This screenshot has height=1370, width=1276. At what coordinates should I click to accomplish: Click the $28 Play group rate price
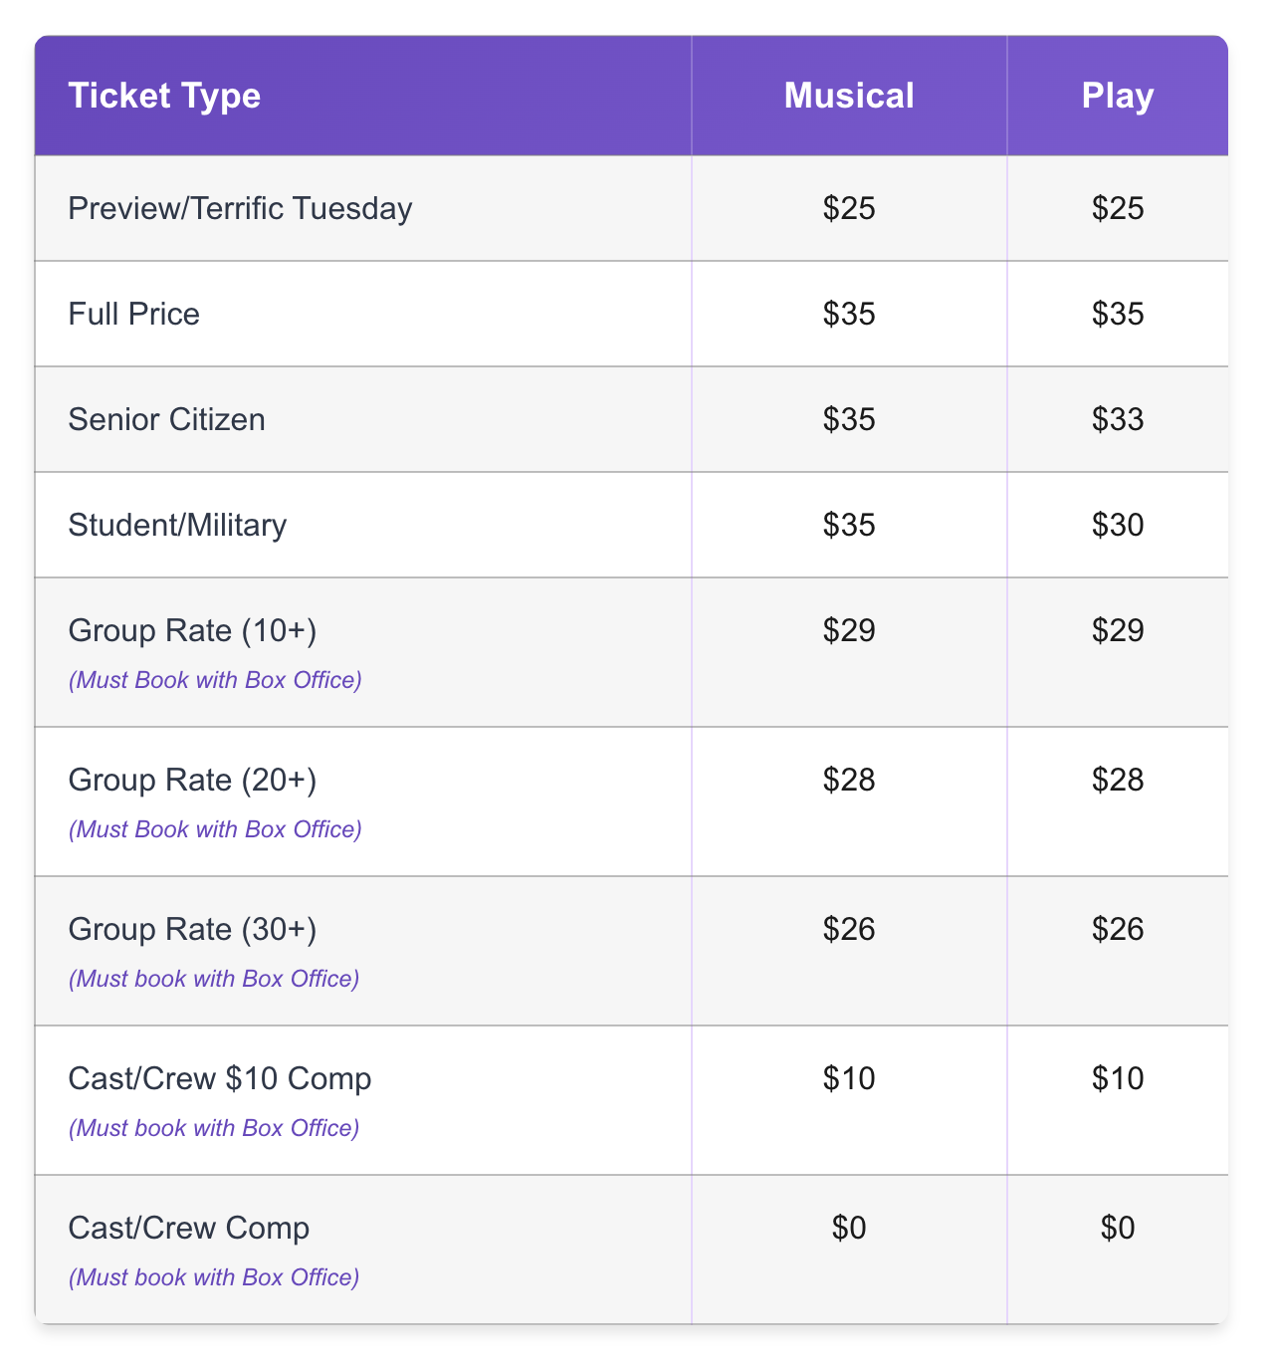click(x=1118, y=780)
